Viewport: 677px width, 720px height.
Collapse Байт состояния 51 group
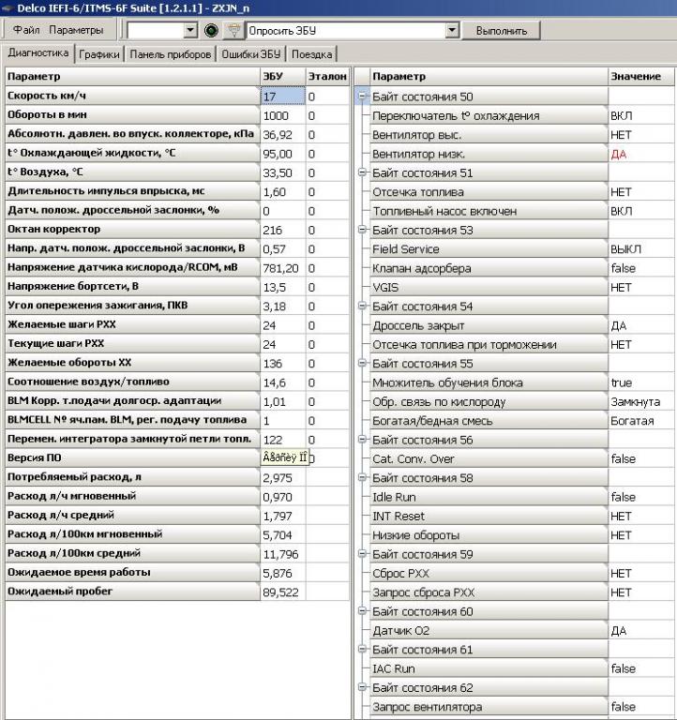[x=362, y=172]
